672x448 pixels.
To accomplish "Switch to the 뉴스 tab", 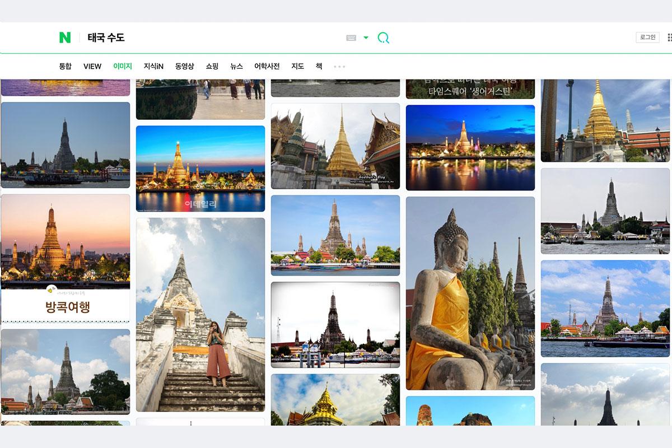I will [x=236, y=66].
